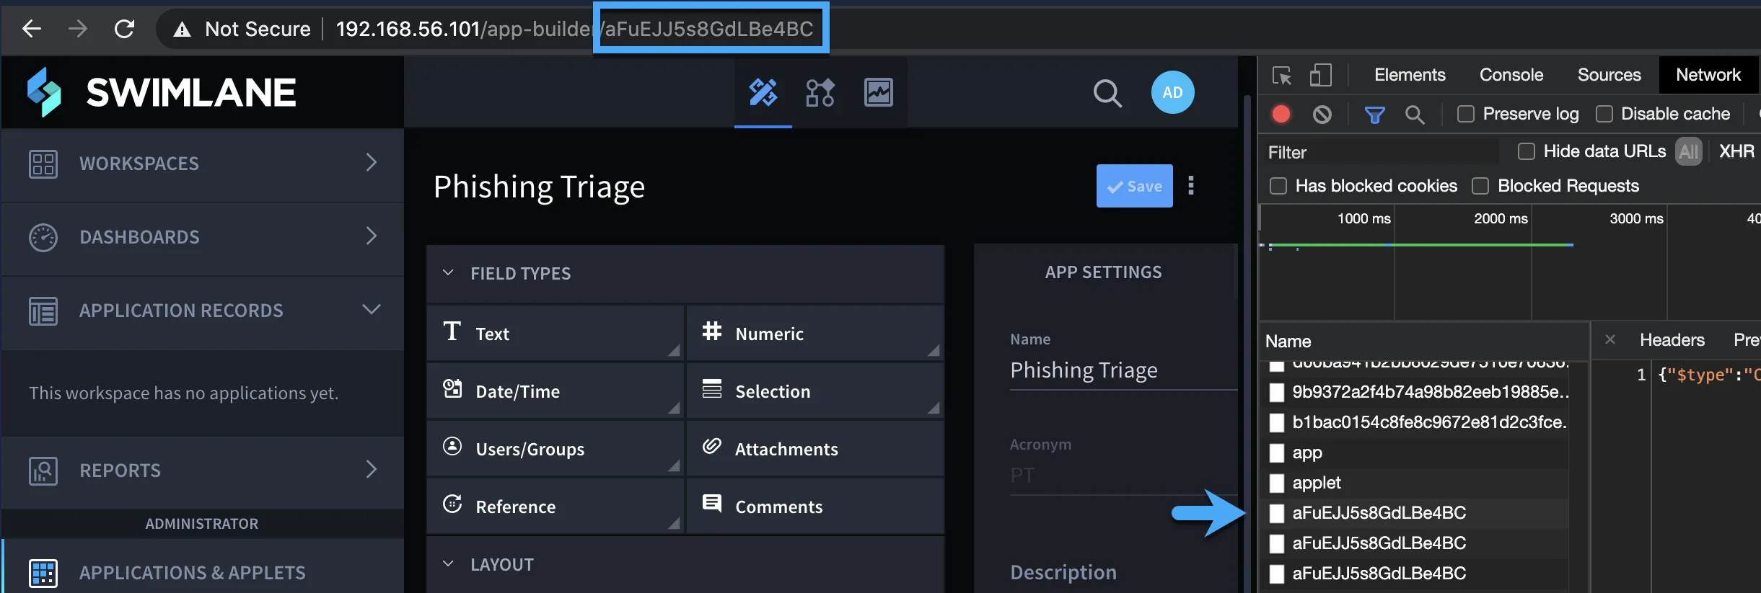Open Applications & Applets in sidebar
Image resolution: width=1761 pixels, height=593 pixels.
click(x=203, y=573)
